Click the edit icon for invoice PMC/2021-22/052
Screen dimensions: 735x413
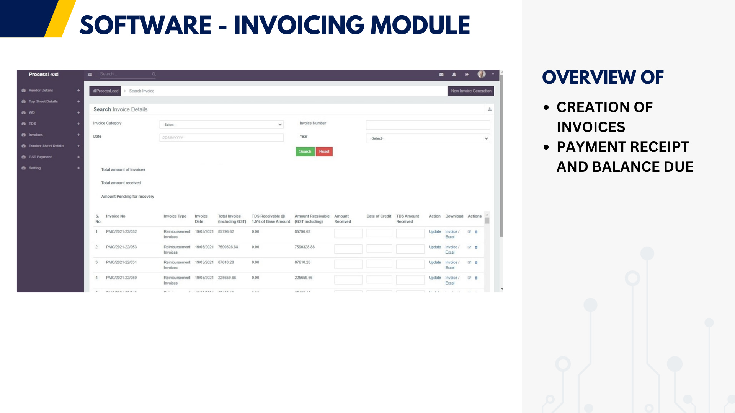click(x=469, y=232)
